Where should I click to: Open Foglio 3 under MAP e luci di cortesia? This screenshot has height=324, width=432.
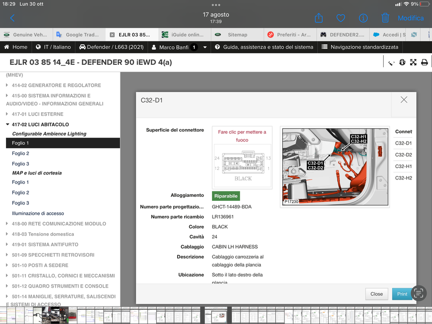(x=20, y=203)
